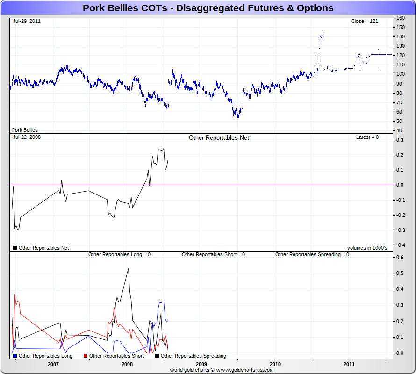Click the 'Other Reportables Short' legend label
This screenshot has width=416, height=374.
[x=116, y=356]
